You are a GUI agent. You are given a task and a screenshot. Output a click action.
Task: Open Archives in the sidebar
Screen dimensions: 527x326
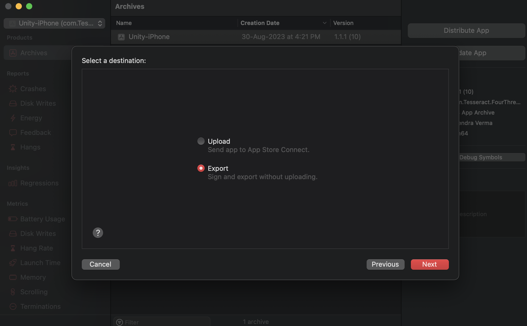(34, 53)
